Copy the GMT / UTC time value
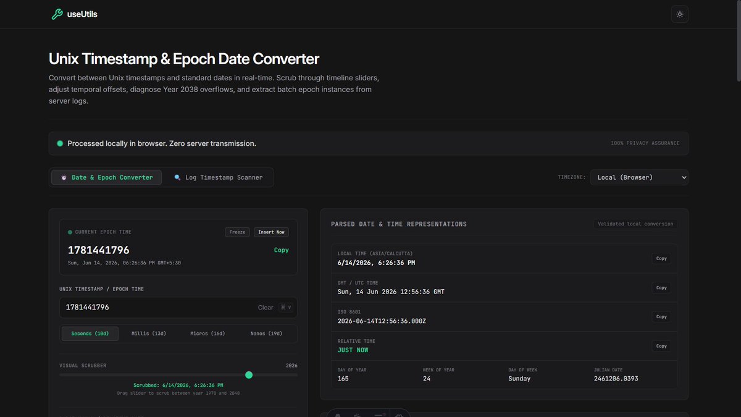 (x=661, y=287)
